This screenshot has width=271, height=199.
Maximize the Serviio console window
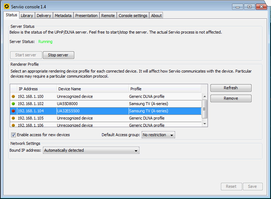tap(249, 7)
